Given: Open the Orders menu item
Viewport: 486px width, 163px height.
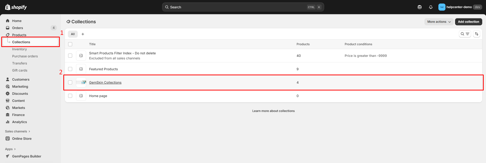Looking at the screenshot, I should 17,28.
